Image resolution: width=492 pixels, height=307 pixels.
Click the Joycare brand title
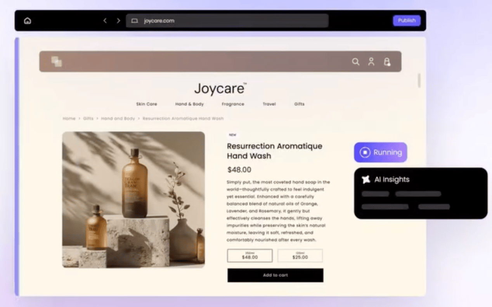pos(220,89)
